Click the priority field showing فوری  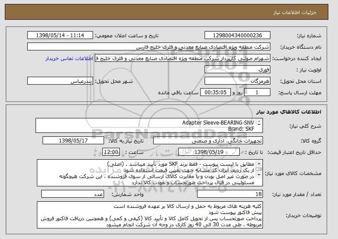tap(237, 70)
